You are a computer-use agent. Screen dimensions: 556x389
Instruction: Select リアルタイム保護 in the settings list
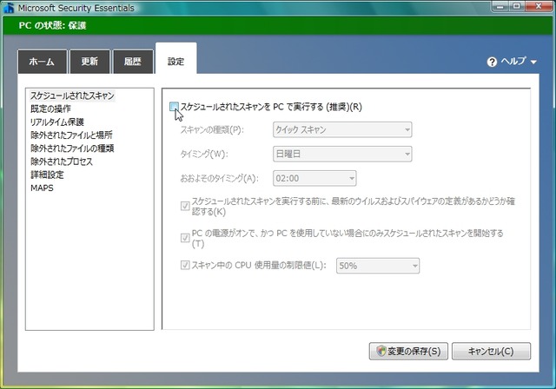[57, 122]
